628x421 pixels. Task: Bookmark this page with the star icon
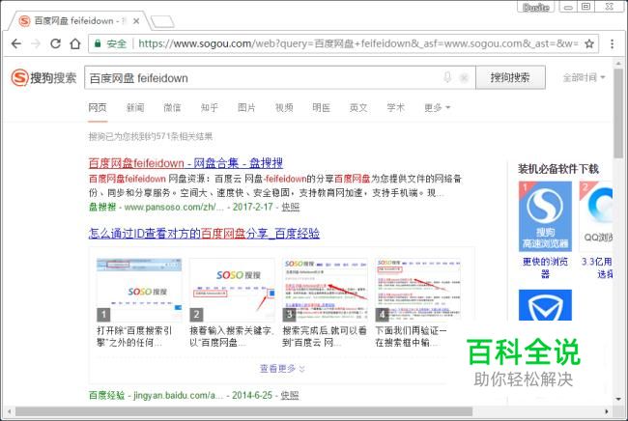pos(588,43)
